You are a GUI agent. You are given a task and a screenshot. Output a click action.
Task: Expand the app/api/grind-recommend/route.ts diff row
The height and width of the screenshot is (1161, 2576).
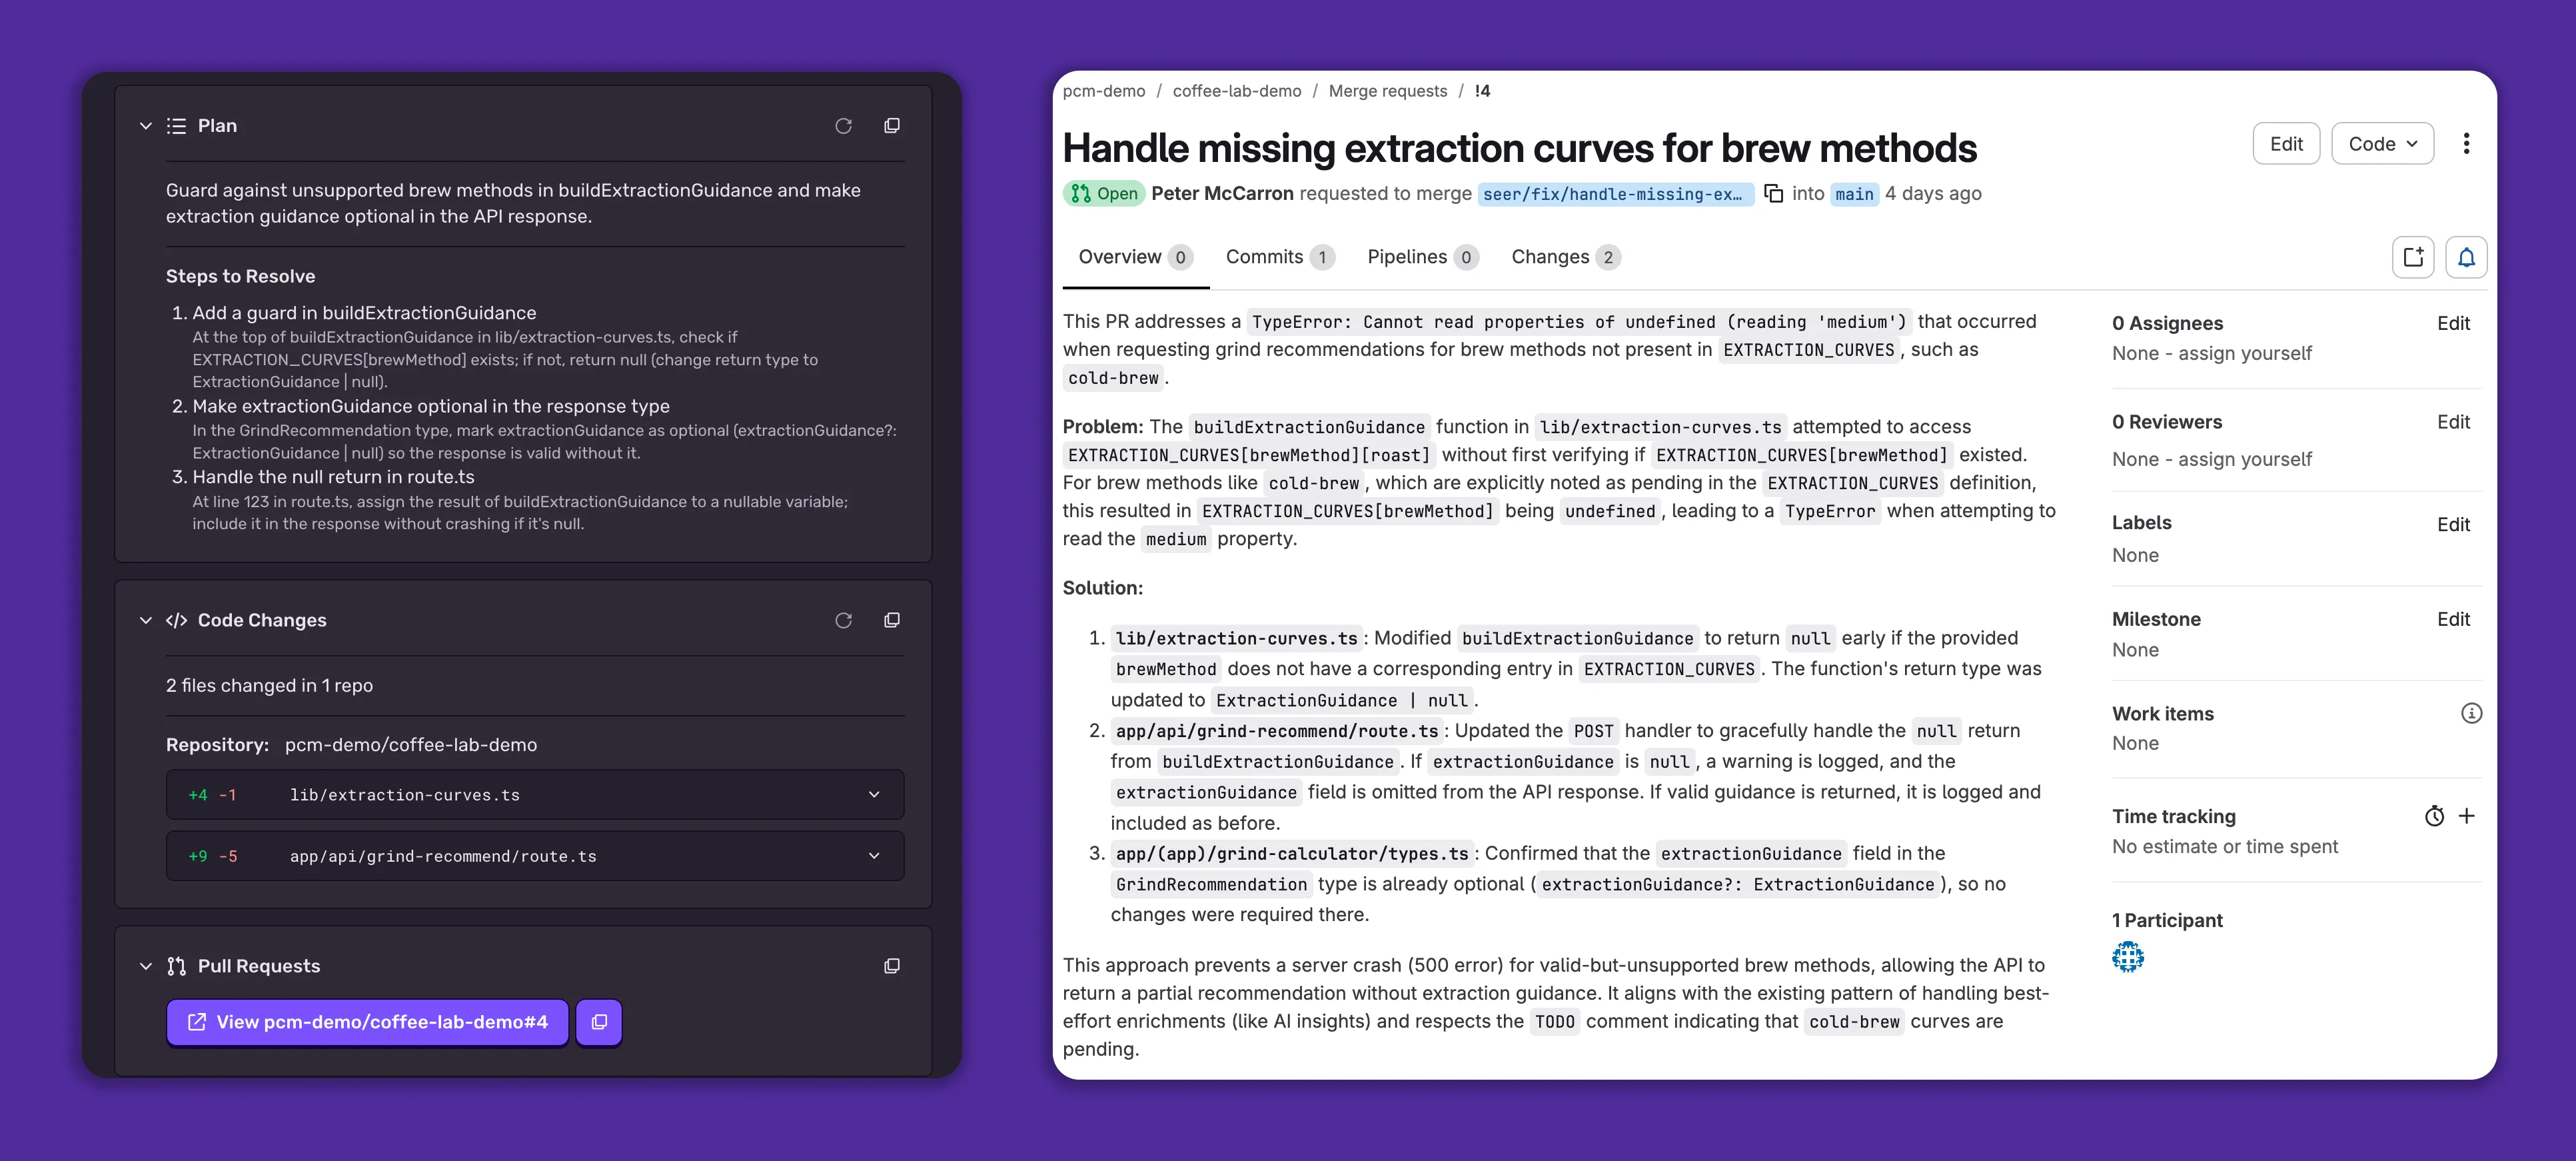tap(535, 856)
